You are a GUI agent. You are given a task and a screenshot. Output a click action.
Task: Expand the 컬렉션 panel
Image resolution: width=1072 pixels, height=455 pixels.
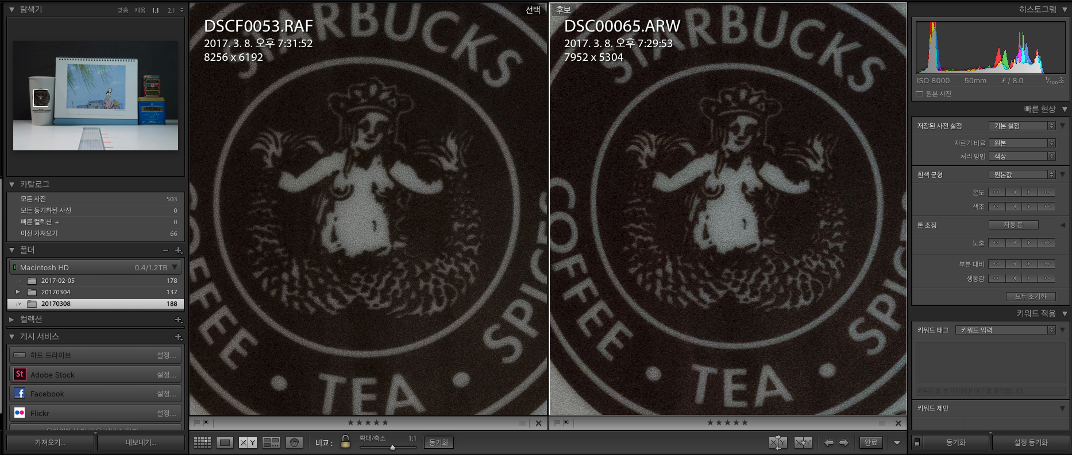[11, 319]
